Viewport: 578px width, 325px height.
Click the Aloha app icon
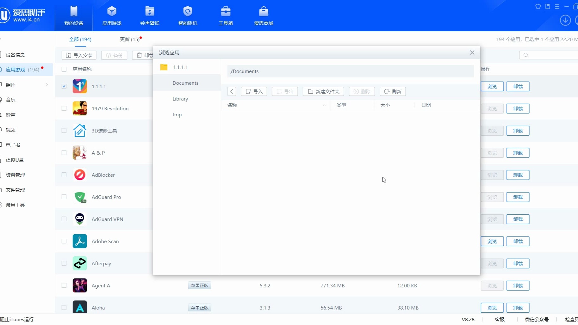tap(80, 307)
